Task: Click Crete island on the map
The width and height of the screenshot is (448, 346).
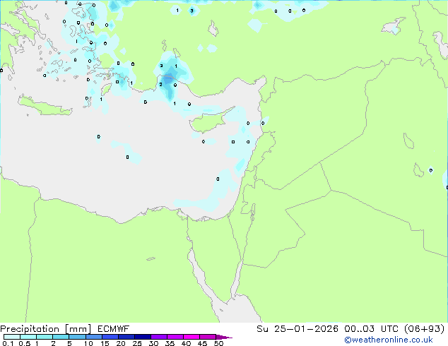Action: click(x=45, y=106)
